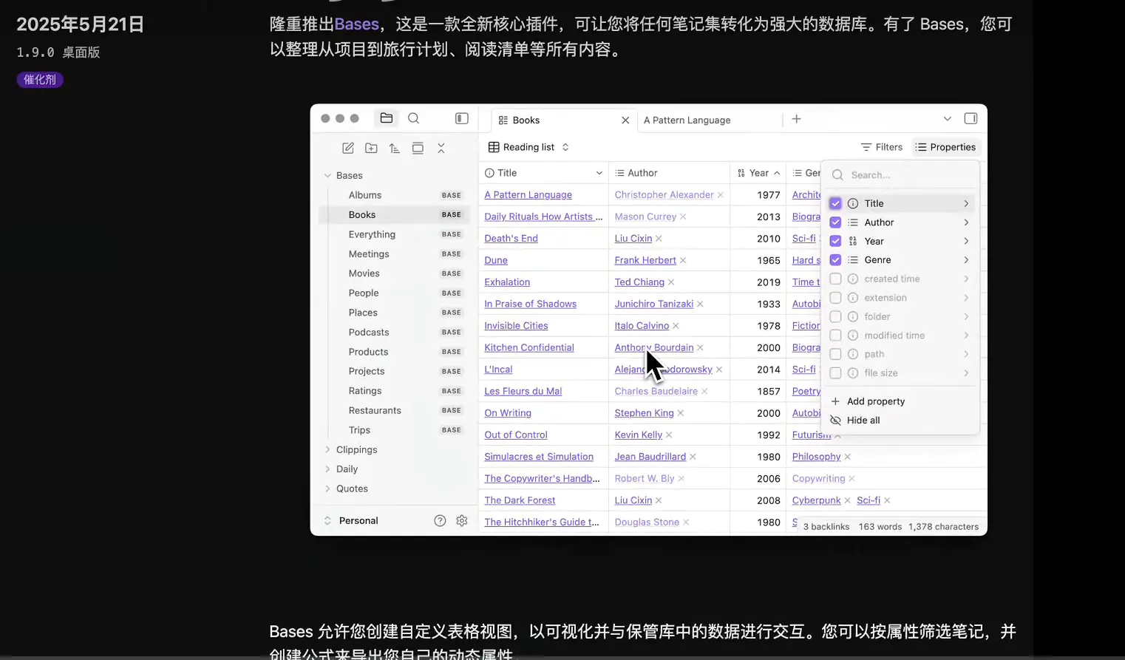Image resolution: width=1125 pixels, height=660 pixels.
Task: Toggle the left sidebar panel icon
Action: [462, 118]
